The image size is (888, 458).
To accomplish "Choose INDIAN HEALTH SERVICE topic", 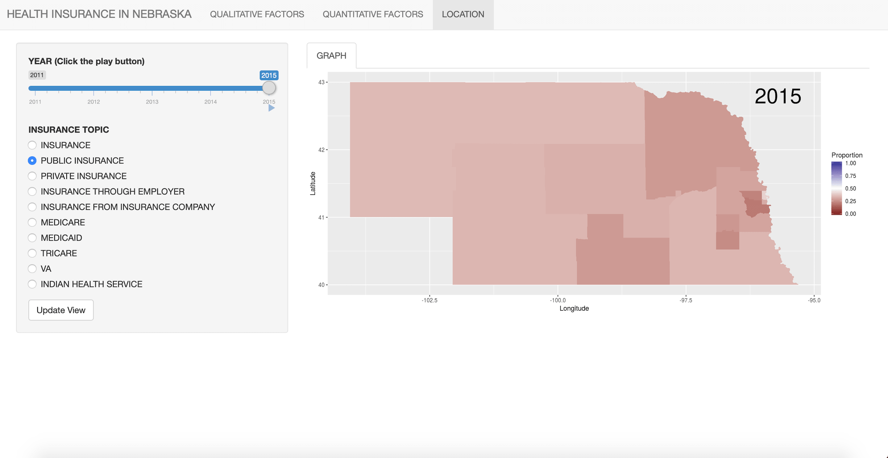I will [x=32, y=284].
